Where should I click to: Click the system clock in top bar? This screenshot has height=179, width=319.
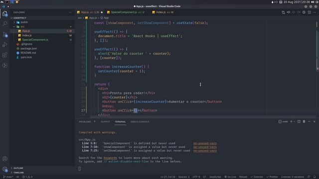pyautogui.click(x=297, y=2)
